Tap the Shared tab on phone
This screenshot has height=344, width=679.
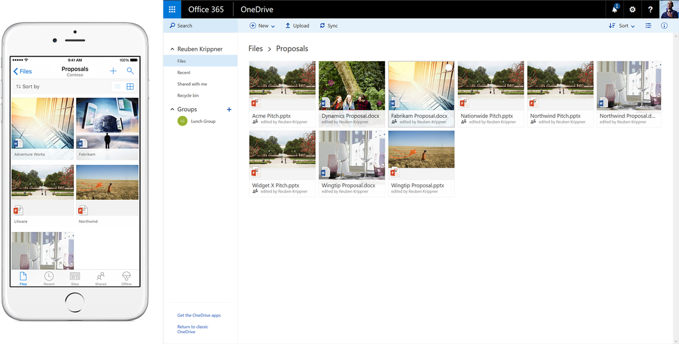101,278
